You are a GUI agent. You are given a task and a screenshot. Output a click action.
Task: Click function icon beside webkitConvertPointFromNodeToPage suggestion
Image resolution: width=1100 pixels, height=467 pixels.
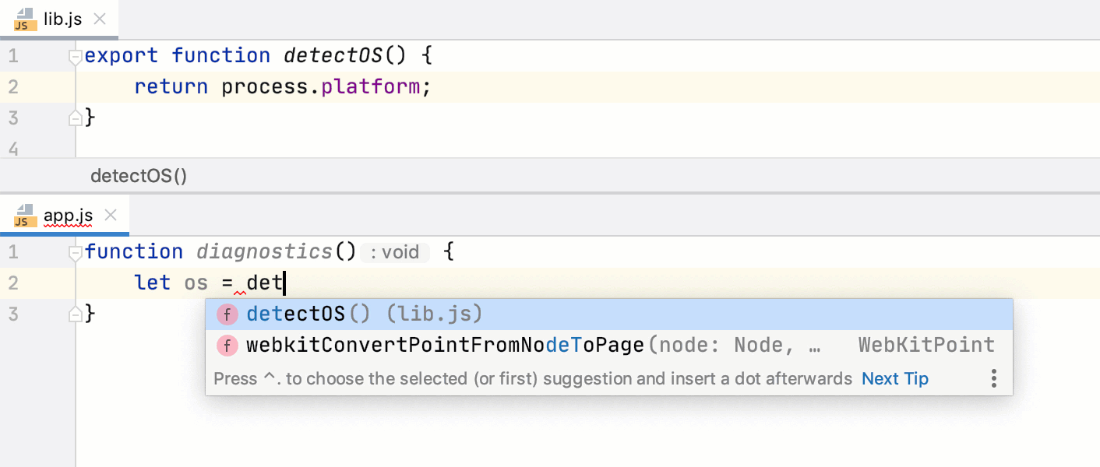tap(227, 346)
